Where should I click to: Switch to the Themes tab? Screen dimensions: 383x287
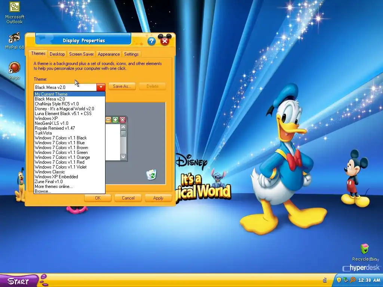(38, 53)
